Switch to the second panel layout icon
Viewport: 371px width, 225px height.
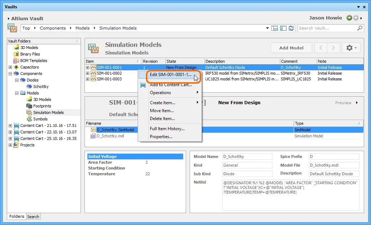point(283,28)
